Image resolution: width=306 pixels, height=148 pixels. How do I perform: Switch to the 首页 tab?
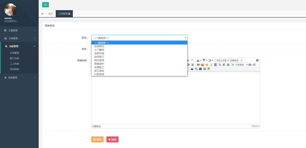coord(50,14)
